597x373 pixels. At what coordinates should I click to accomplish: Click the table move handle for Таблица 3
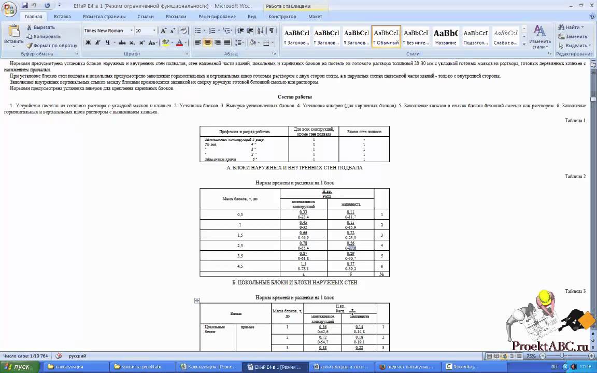click(197, 300)
